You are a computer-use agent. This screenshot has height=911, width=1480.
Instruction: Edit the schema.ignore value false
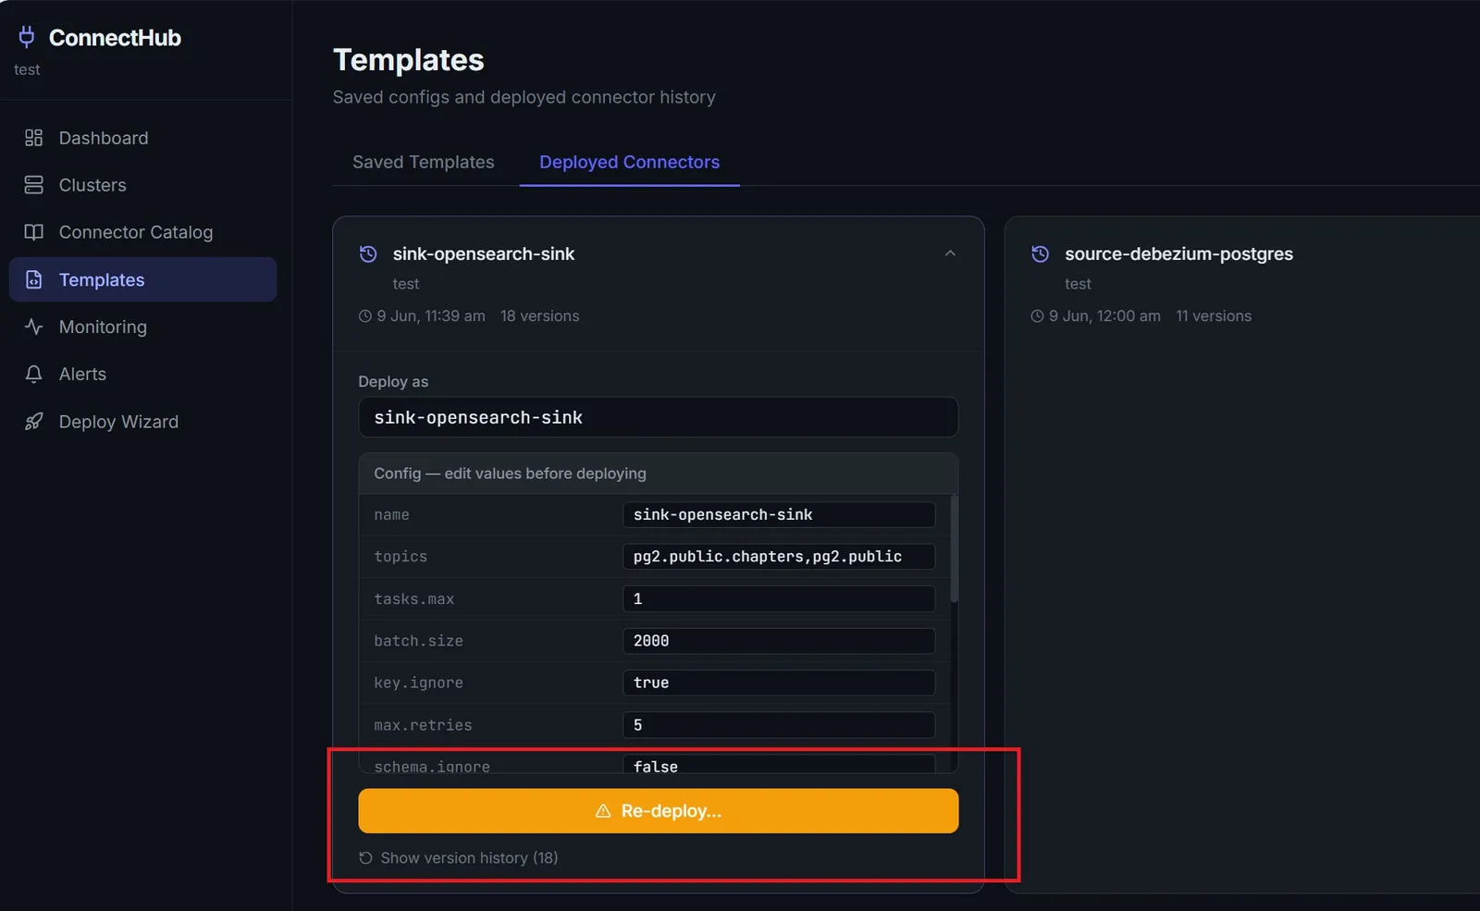click(x=779, y=764)
